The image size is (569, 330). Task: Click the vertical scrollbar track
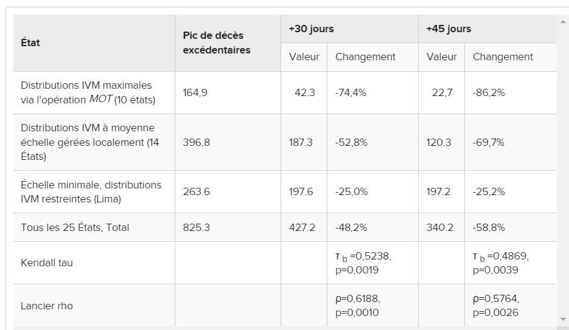(x=562, y=170)
